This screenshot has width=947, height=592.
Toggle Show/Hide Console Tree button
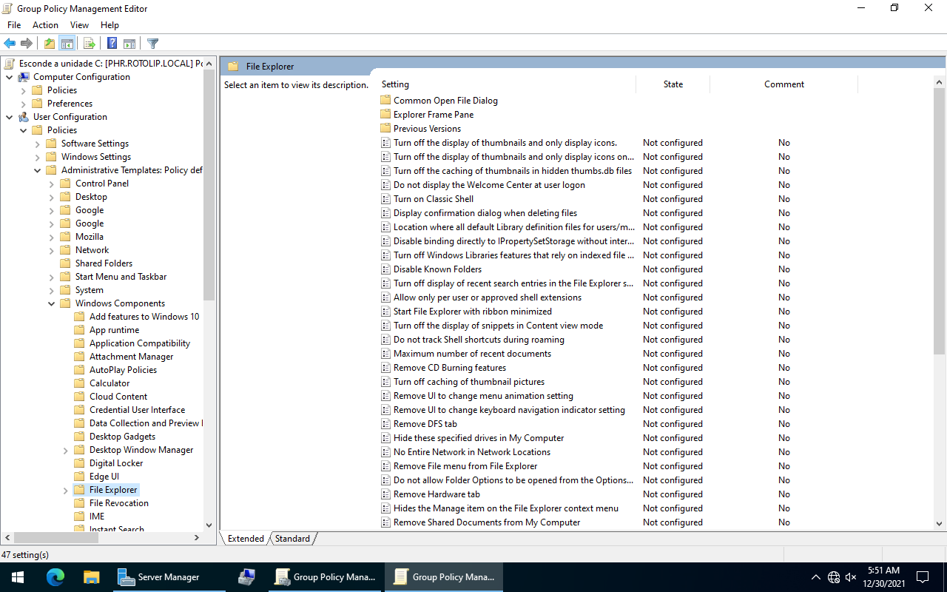(67, 44)
